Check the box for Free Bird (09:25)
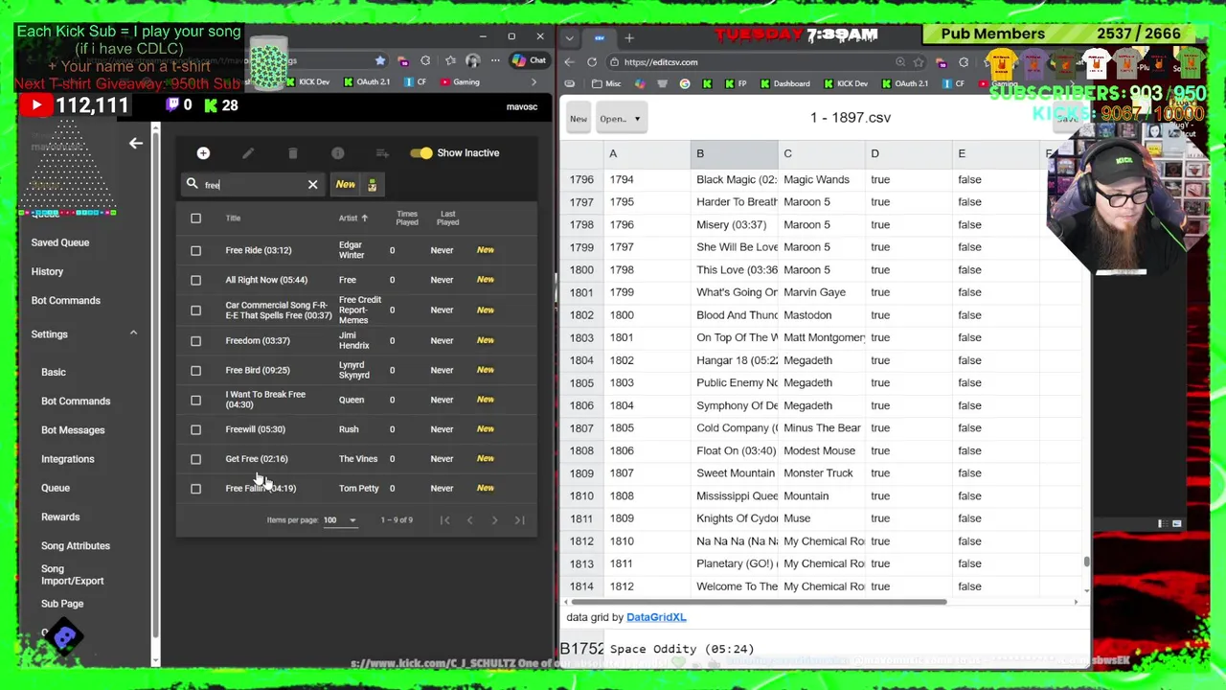 pos(195,370)
